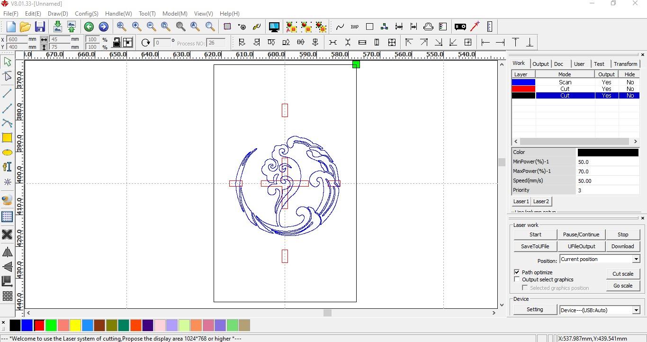The height and width of the screenshot is (342, 647).
Task: Click the Start button
Action: (535, 234)
